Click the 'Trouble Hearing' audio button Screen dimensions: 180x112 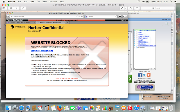tap(145, 82)
